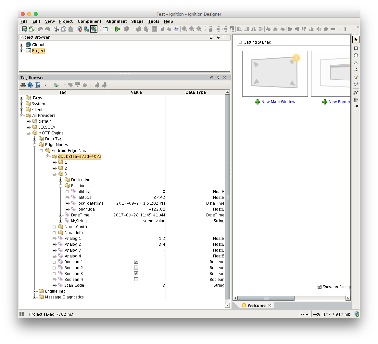Click the scissors Cut icon
378x344 pixels.
point(57,29)
